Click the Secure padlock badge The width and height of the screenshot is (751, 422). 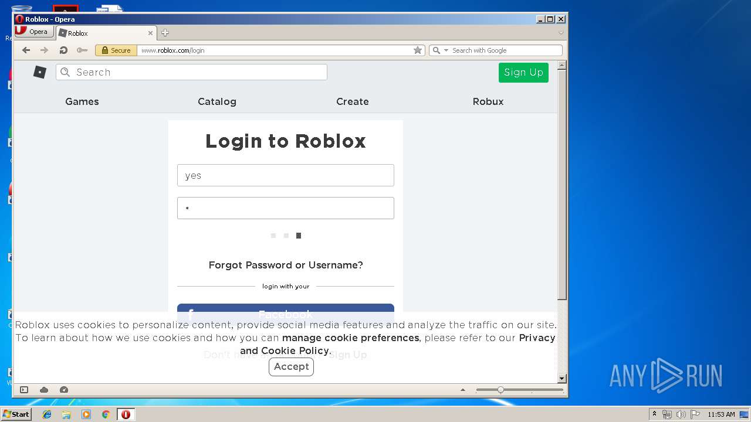(x=116, y=50)
